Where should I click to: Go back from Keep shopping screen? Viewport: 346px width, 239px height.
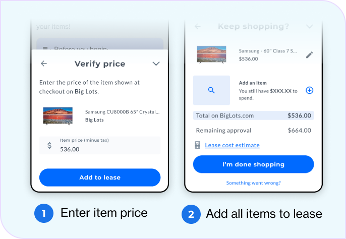pos(198,27)
